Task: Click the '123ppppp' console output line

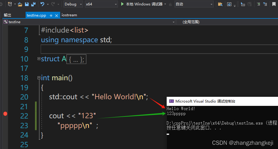Action: [176, 113]
